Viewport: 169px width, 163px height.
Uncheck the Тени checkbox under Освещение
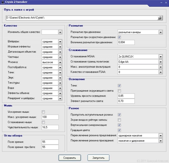(119, 85)
